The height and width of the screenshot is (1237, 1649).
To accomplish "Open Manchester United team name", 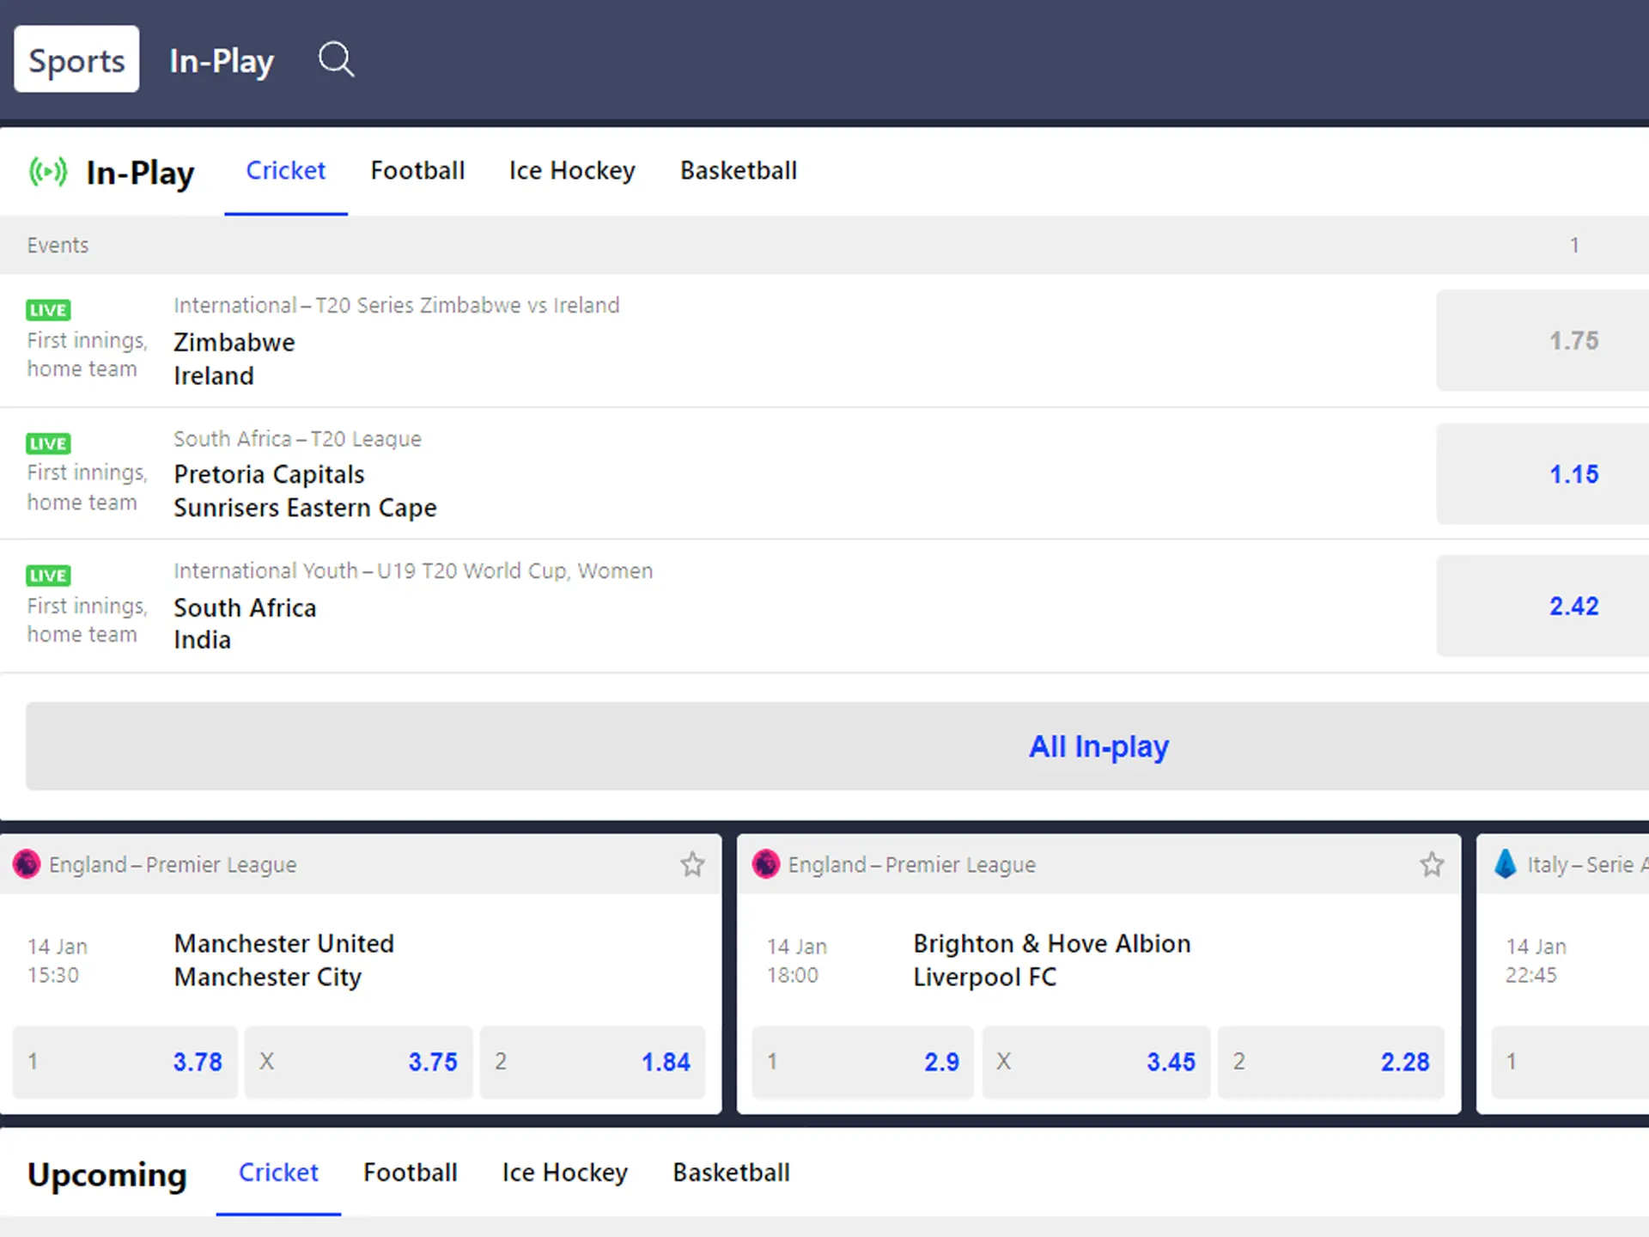I will pos(284,943).
